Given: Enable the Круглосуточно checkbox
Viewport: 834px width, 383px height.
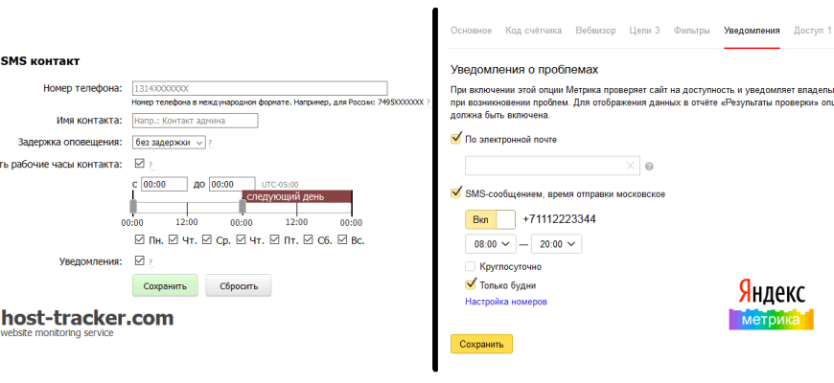Looking at the screenshot, I should click(x=470, y=266).
